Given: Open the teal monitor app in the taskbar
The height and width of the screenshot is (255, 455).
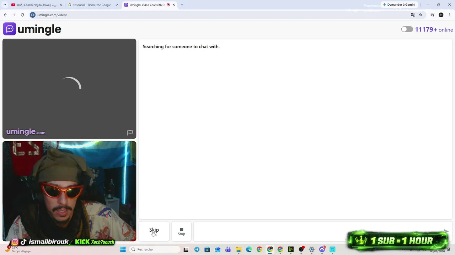Looking at the screenshot, I should click(x=333, y=250).
